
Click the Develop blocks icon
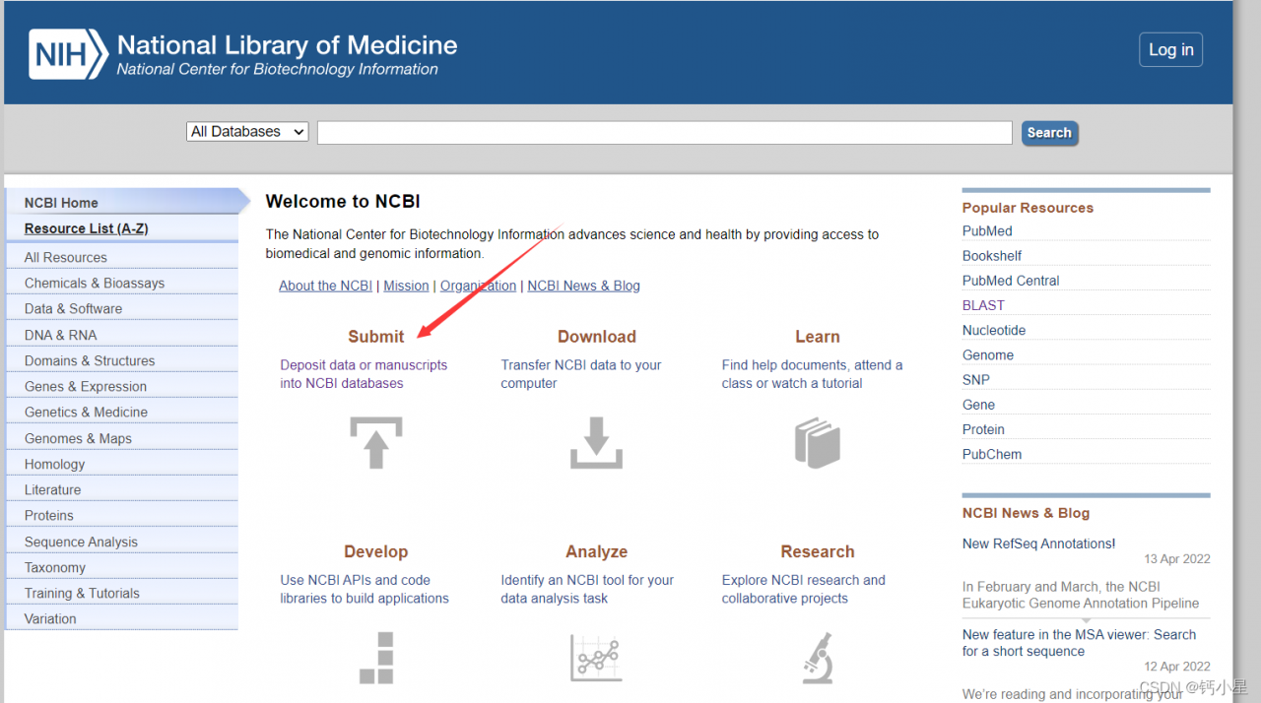click(x=376, y=658)
